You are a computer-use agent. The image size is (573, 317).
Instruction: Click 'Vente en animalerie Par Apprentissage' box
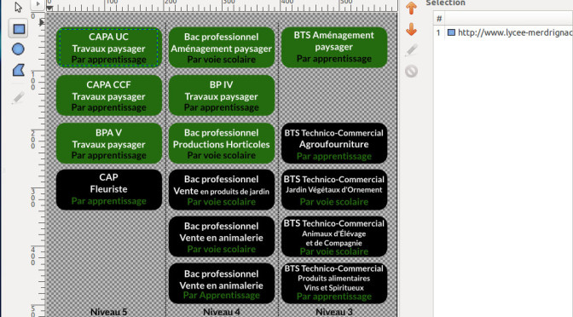click(222, 284)
